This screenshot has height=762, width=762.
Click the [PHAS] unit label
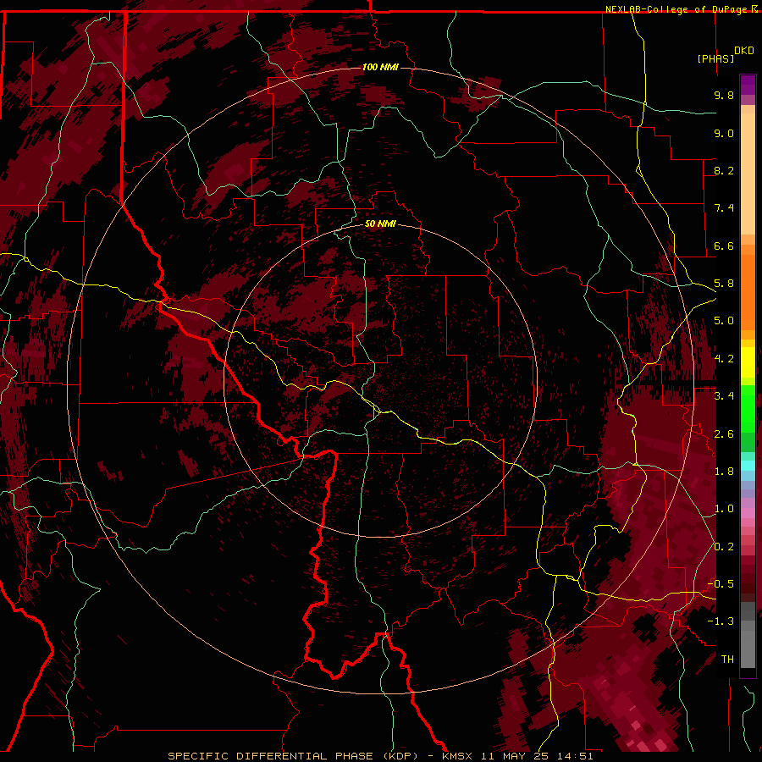[715, 58]
